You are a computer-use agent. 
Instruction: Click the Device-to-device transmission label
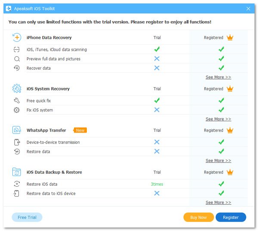(x=53, y=142)
